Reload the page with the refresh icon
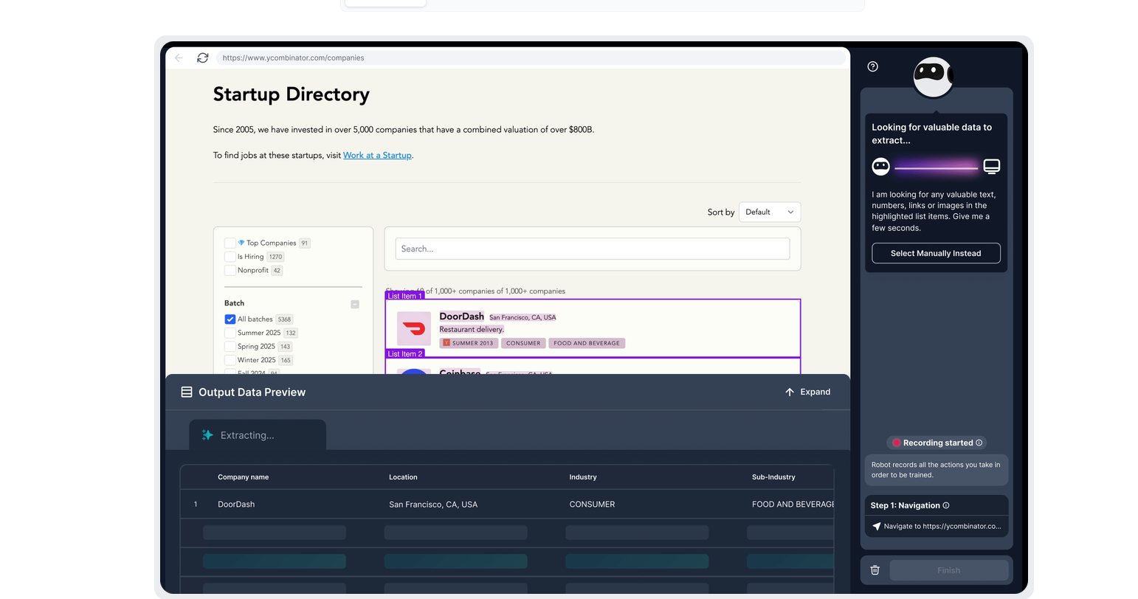Viewport: 1138px width, 599px height. tap(202, 58)
